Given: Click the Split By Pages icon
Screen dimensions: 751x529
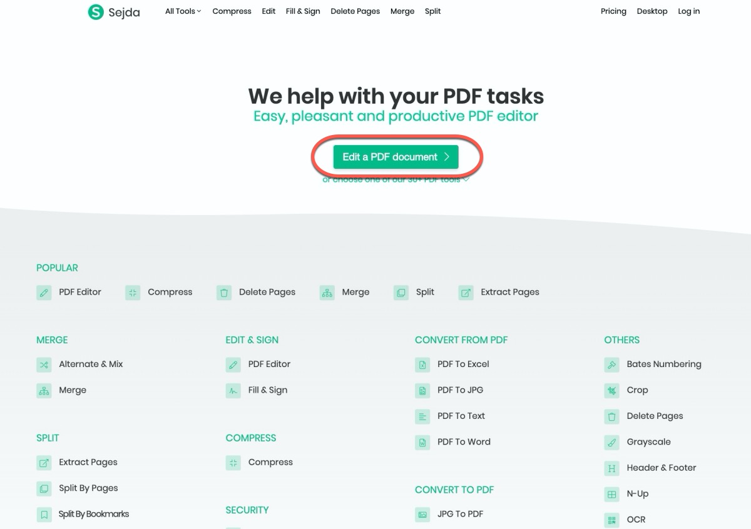Looking at the screenshot, I should [44, 489].
